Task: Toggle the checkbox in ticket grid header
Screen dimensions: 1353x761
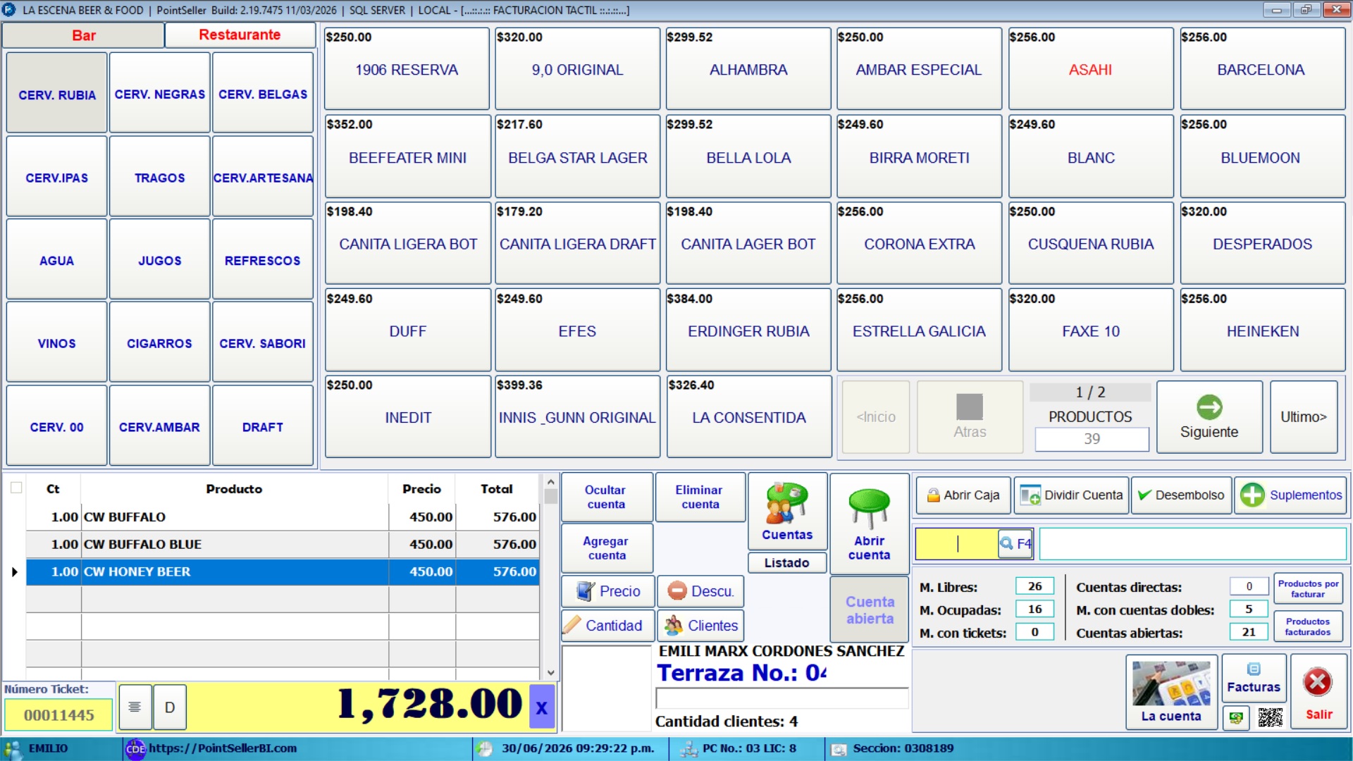Action: 16,488
